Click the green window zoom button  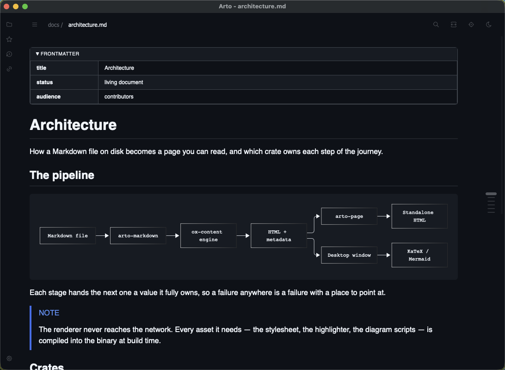coord(25,6)
